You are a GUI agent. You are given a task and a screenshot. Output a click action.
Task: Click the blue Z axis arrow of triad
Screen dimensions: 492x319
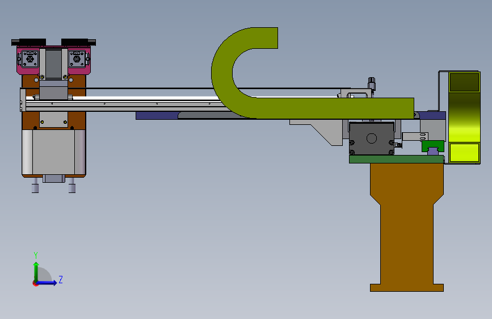[x=46, y=283]
